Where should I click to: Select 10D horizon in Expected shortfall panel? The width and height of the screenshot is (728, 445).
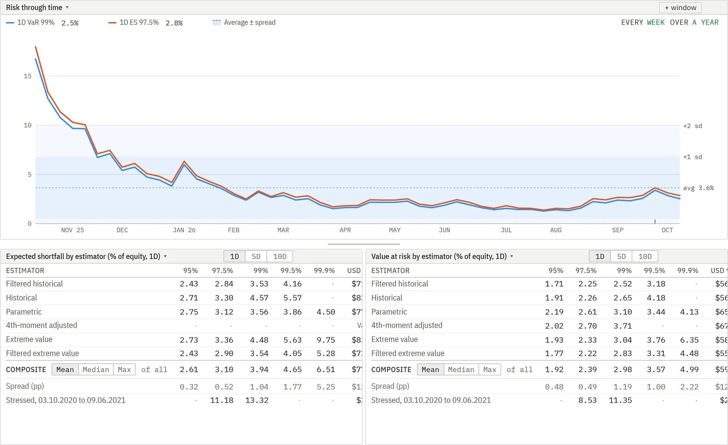point(280,256)
